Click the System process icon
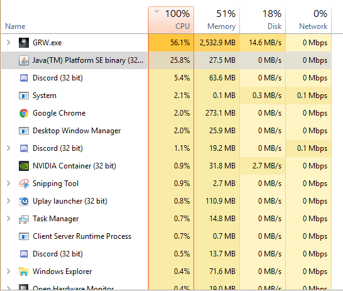 coord(24,96)
